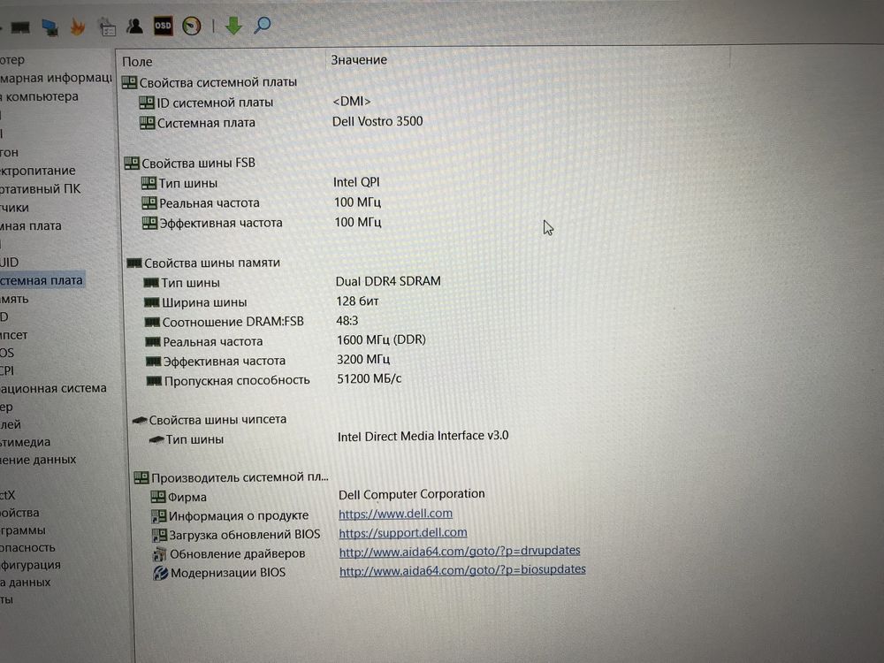Open the biosupdates aida64.com link
This screenshot has width=884, height=663.
[462, 569]
